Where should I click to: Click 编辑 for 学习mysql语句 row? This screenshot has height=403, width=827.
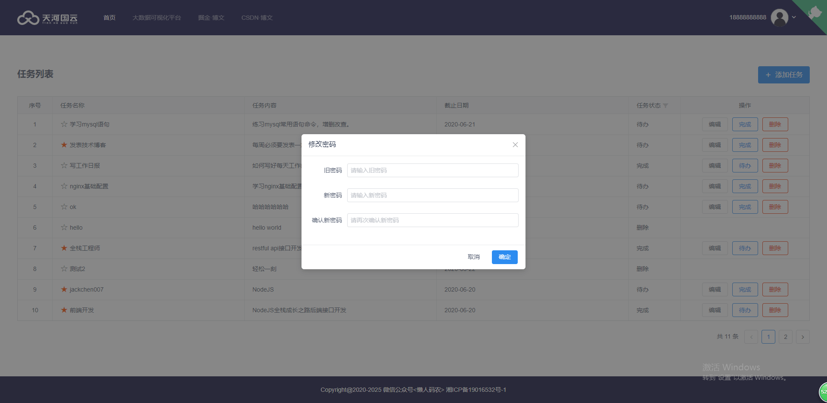tap(715, 124)
